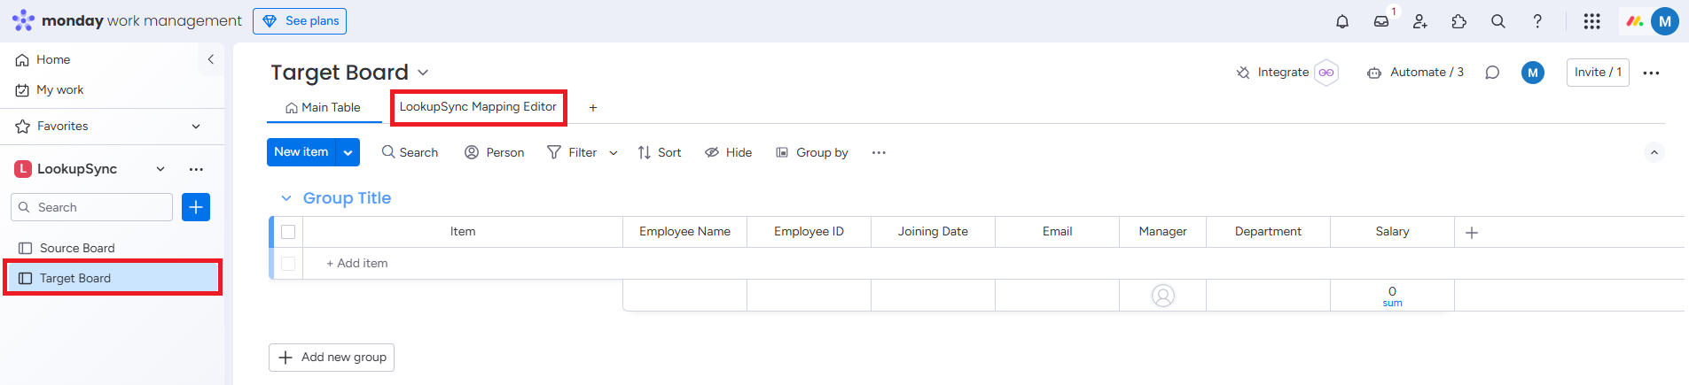Open board Search tool
Image resolution: width=1689 pixels, height=385 pixels.
coord(410,152)
